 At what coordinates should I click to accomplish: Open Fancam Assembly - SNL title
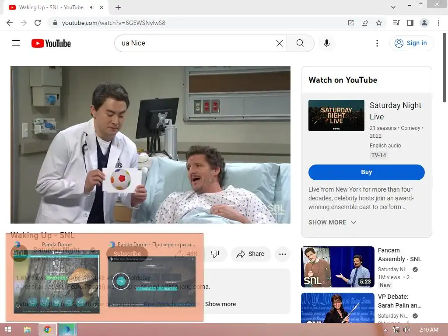coord(399,255)
